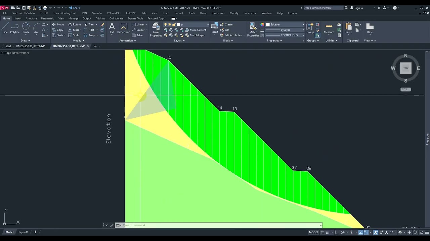Select the Text annotation tool

(112, 28)
